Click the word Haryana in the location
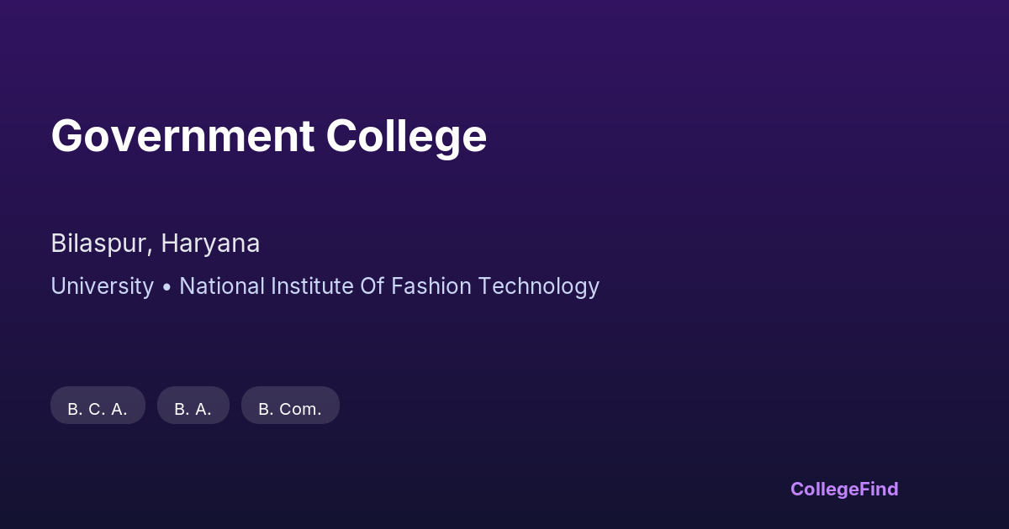Screen dimensions: 1009x529 coord(210,244)
